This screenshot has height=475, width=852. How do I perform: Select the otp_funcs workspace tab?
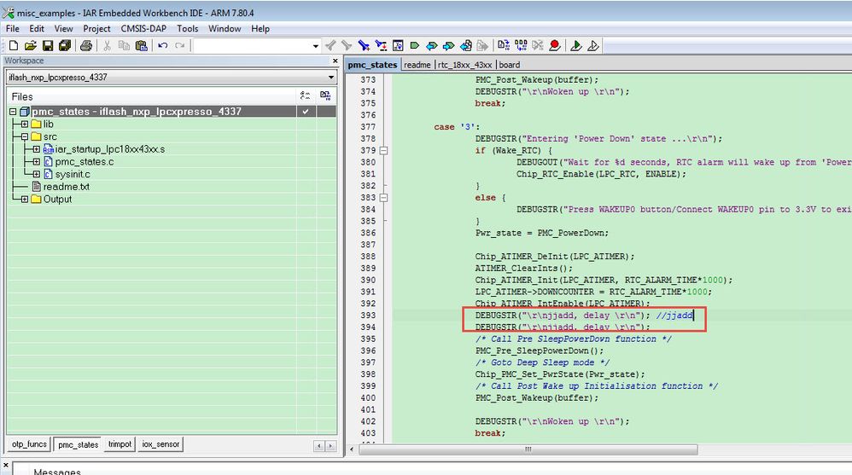[x=29, y=444]
